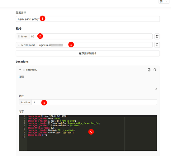171x156 pixels.
Task: Collapse the Location / section
Action: pyautogui.click(x=20, y=70)
